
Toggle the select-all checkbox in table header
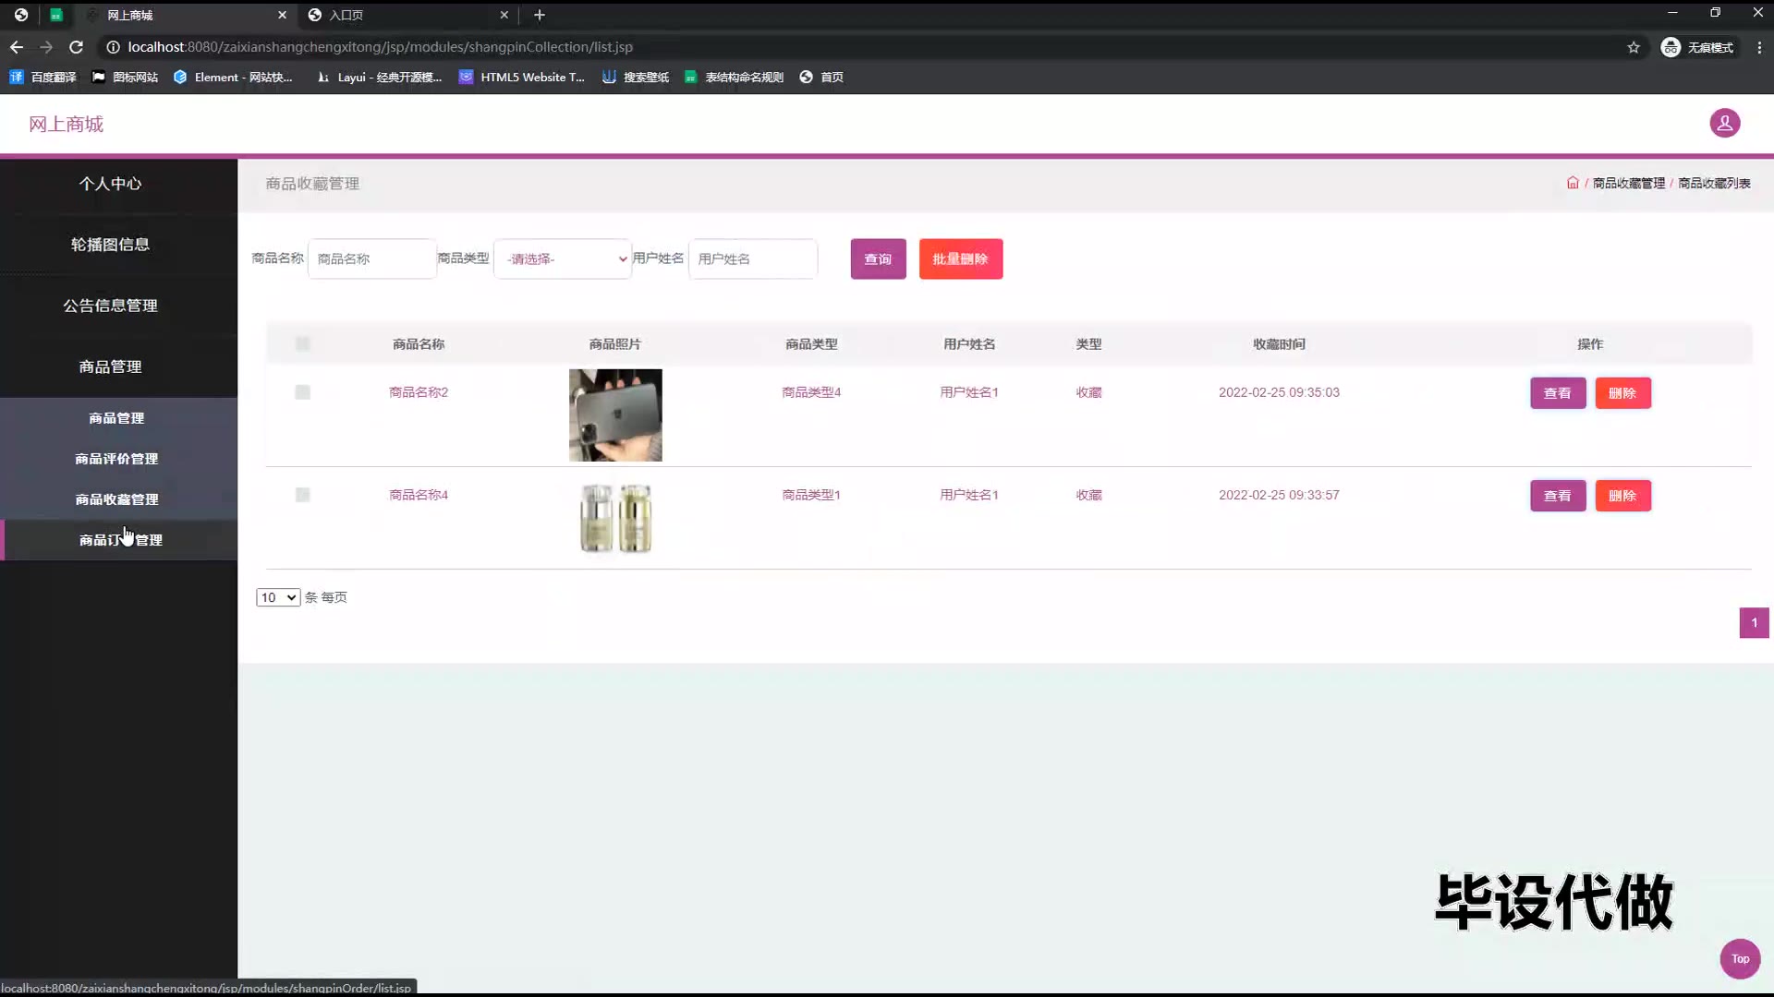(302, 344)
